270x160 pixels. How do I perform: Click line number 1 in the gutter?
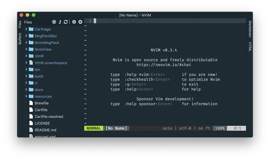click(90, 21)
